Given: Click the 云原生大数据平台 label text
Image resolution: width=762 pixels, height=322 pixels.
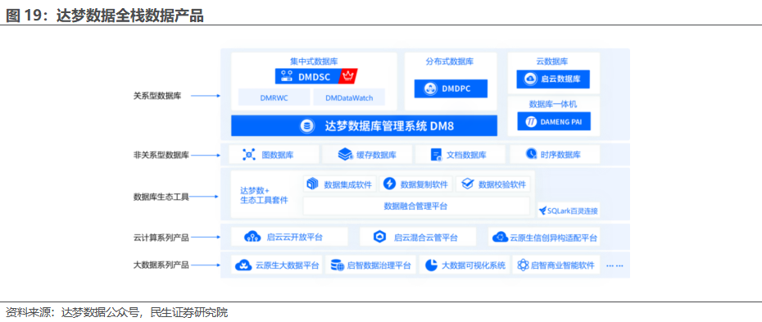Looking at the screenshot, I should click(x=288, y=265).
